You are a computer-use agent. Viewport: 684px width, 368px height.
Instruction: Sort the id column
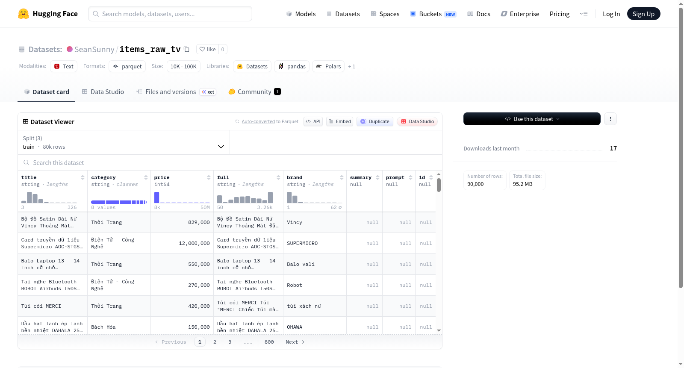point(431,177)
